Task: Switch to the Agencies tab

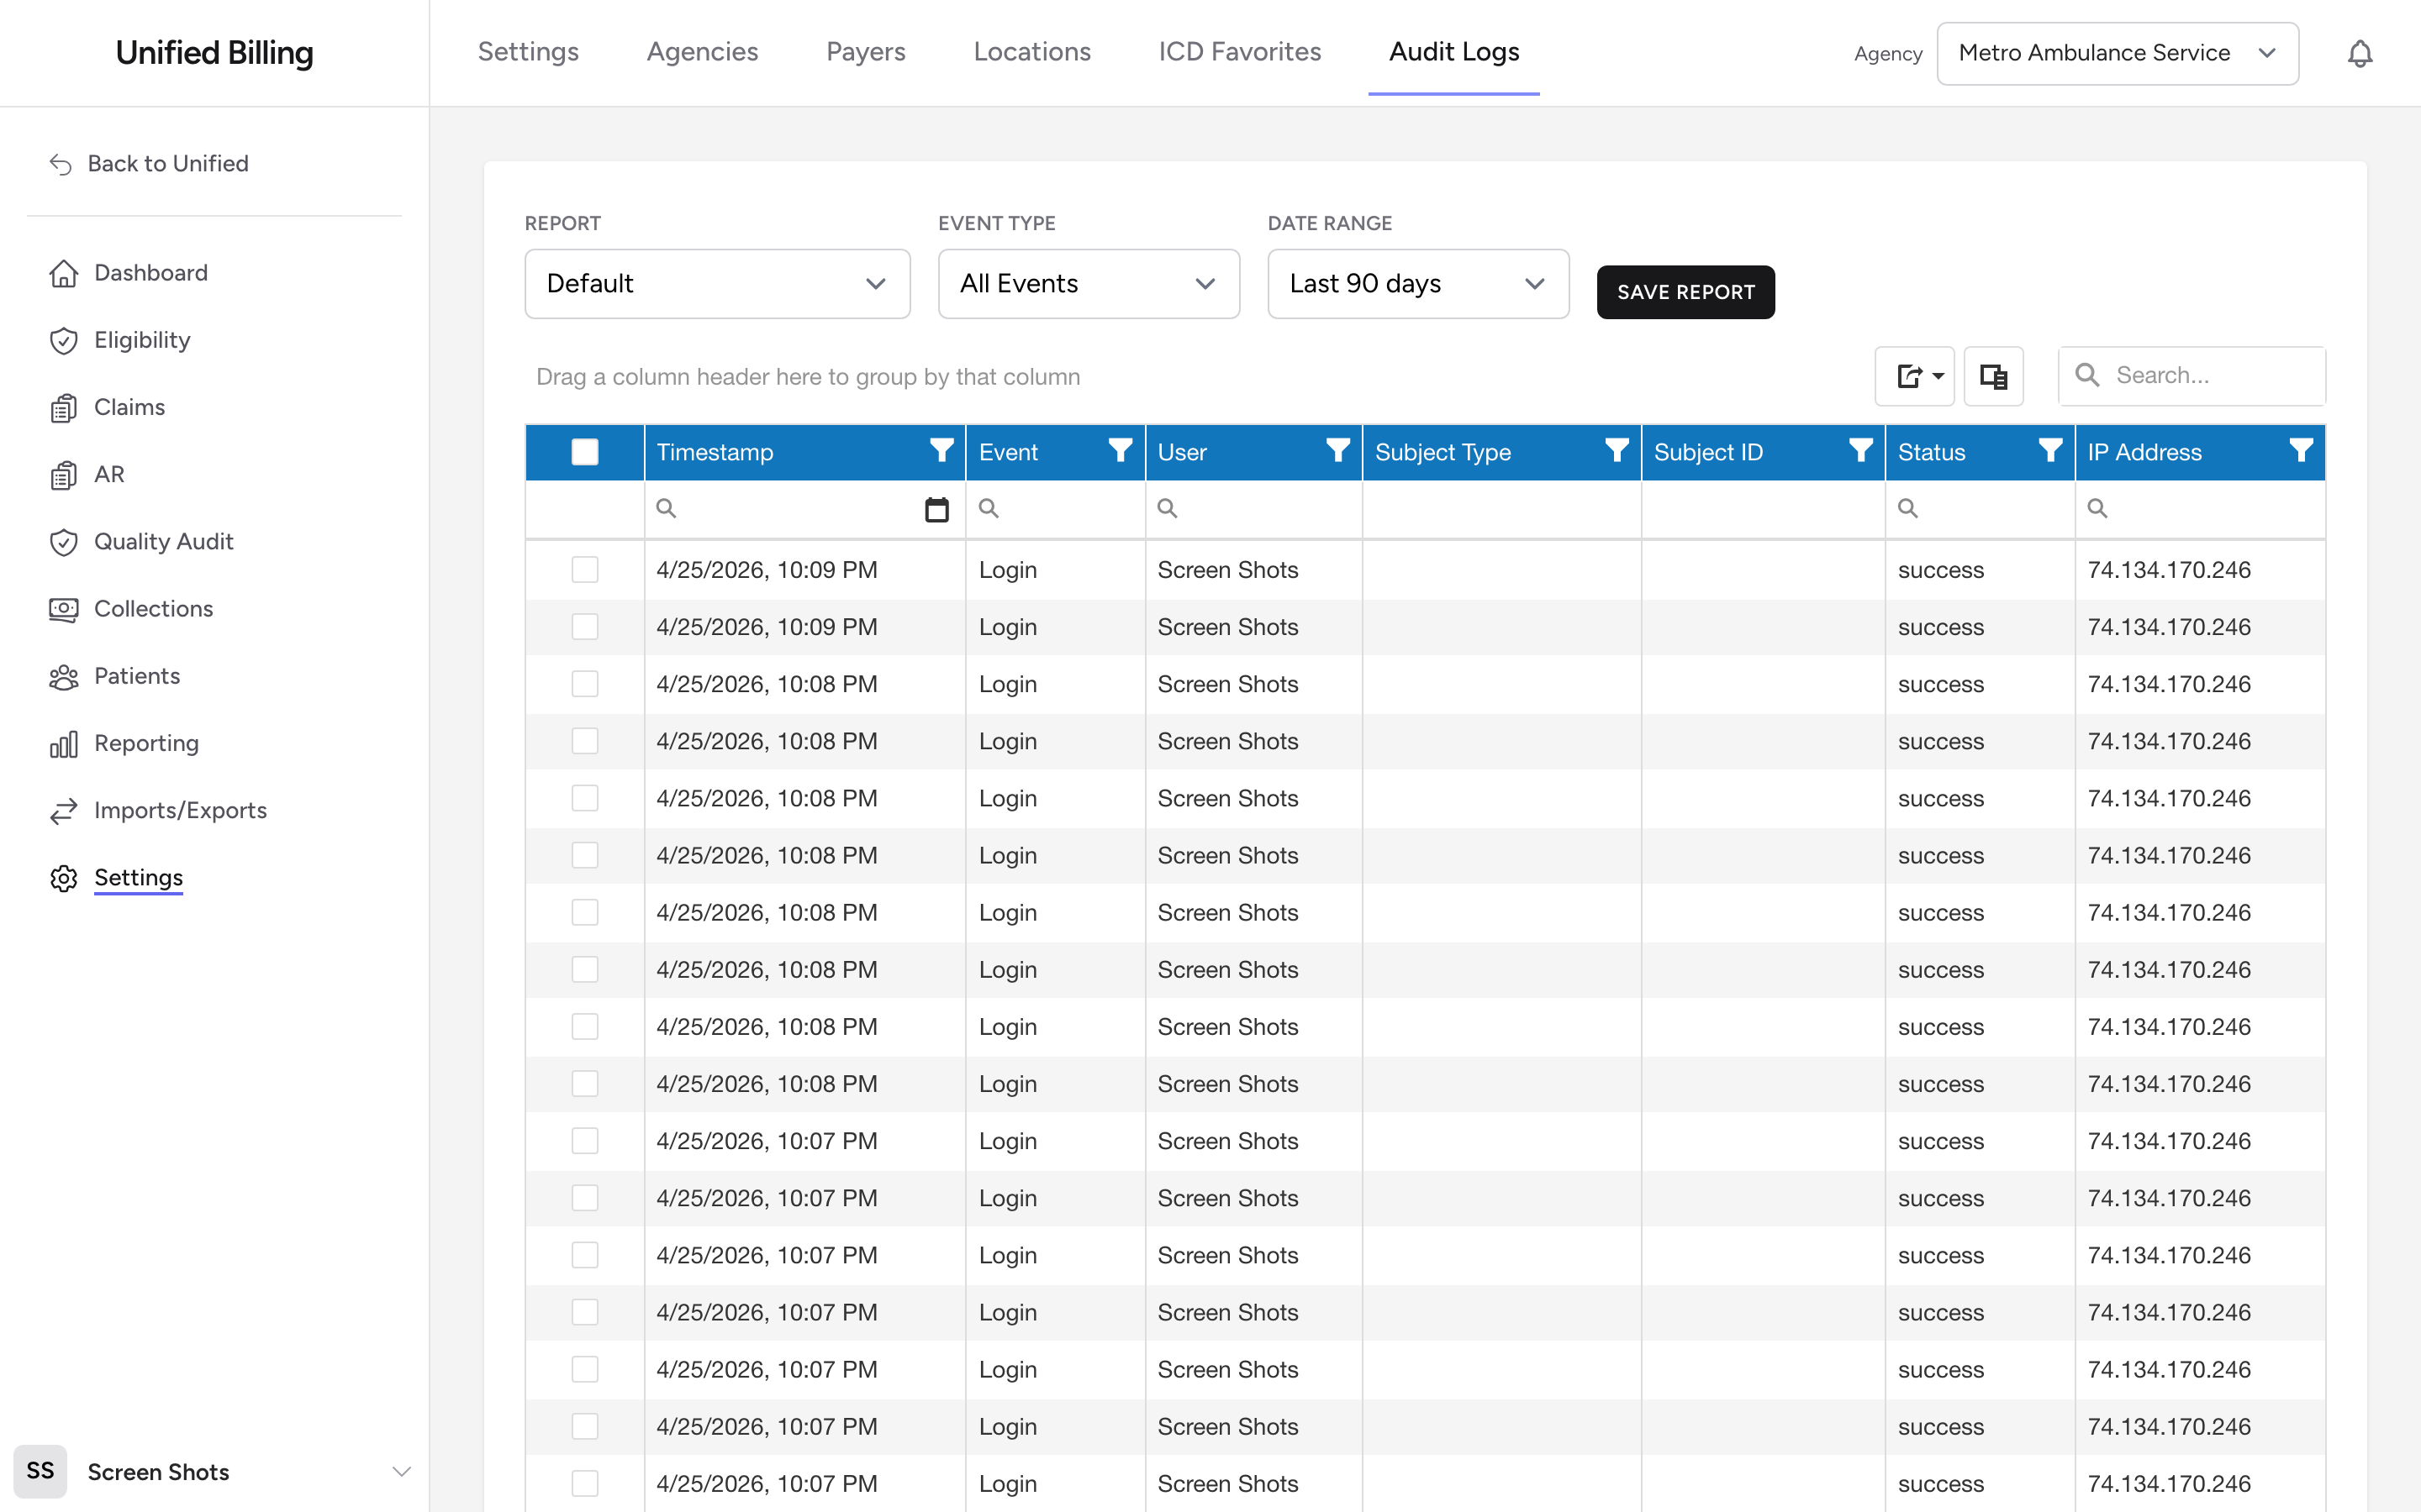Action: pyautogui.click(x=702, y=52)
